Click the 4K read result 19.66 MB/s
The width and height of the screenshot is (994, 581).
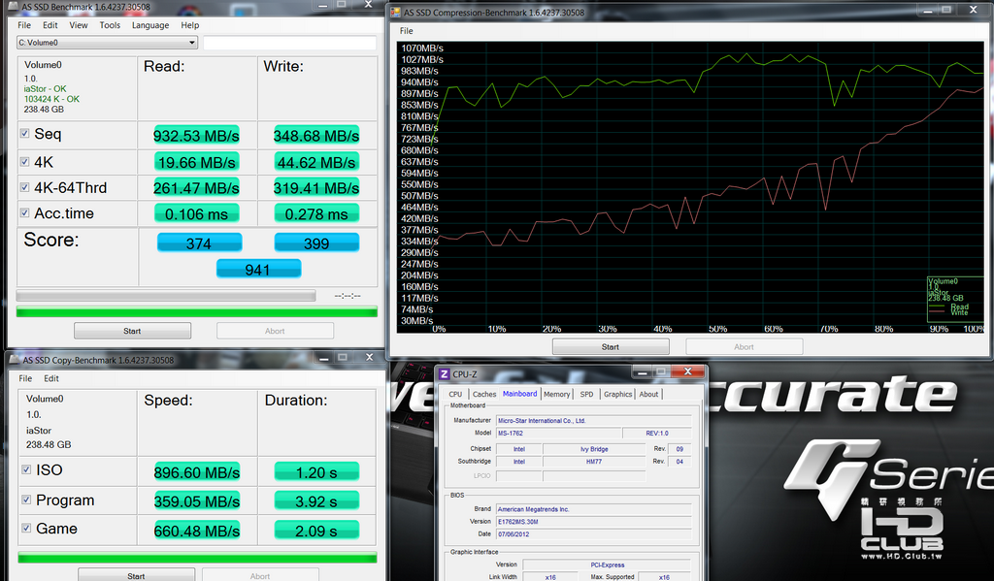(x=196, y=162)
